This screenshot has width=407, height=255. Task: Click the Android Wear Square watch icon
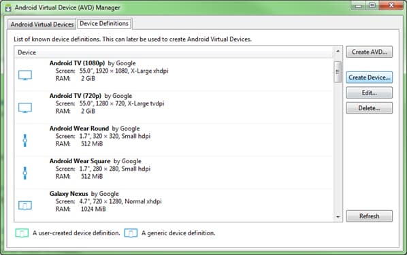[x=25, y=173]
